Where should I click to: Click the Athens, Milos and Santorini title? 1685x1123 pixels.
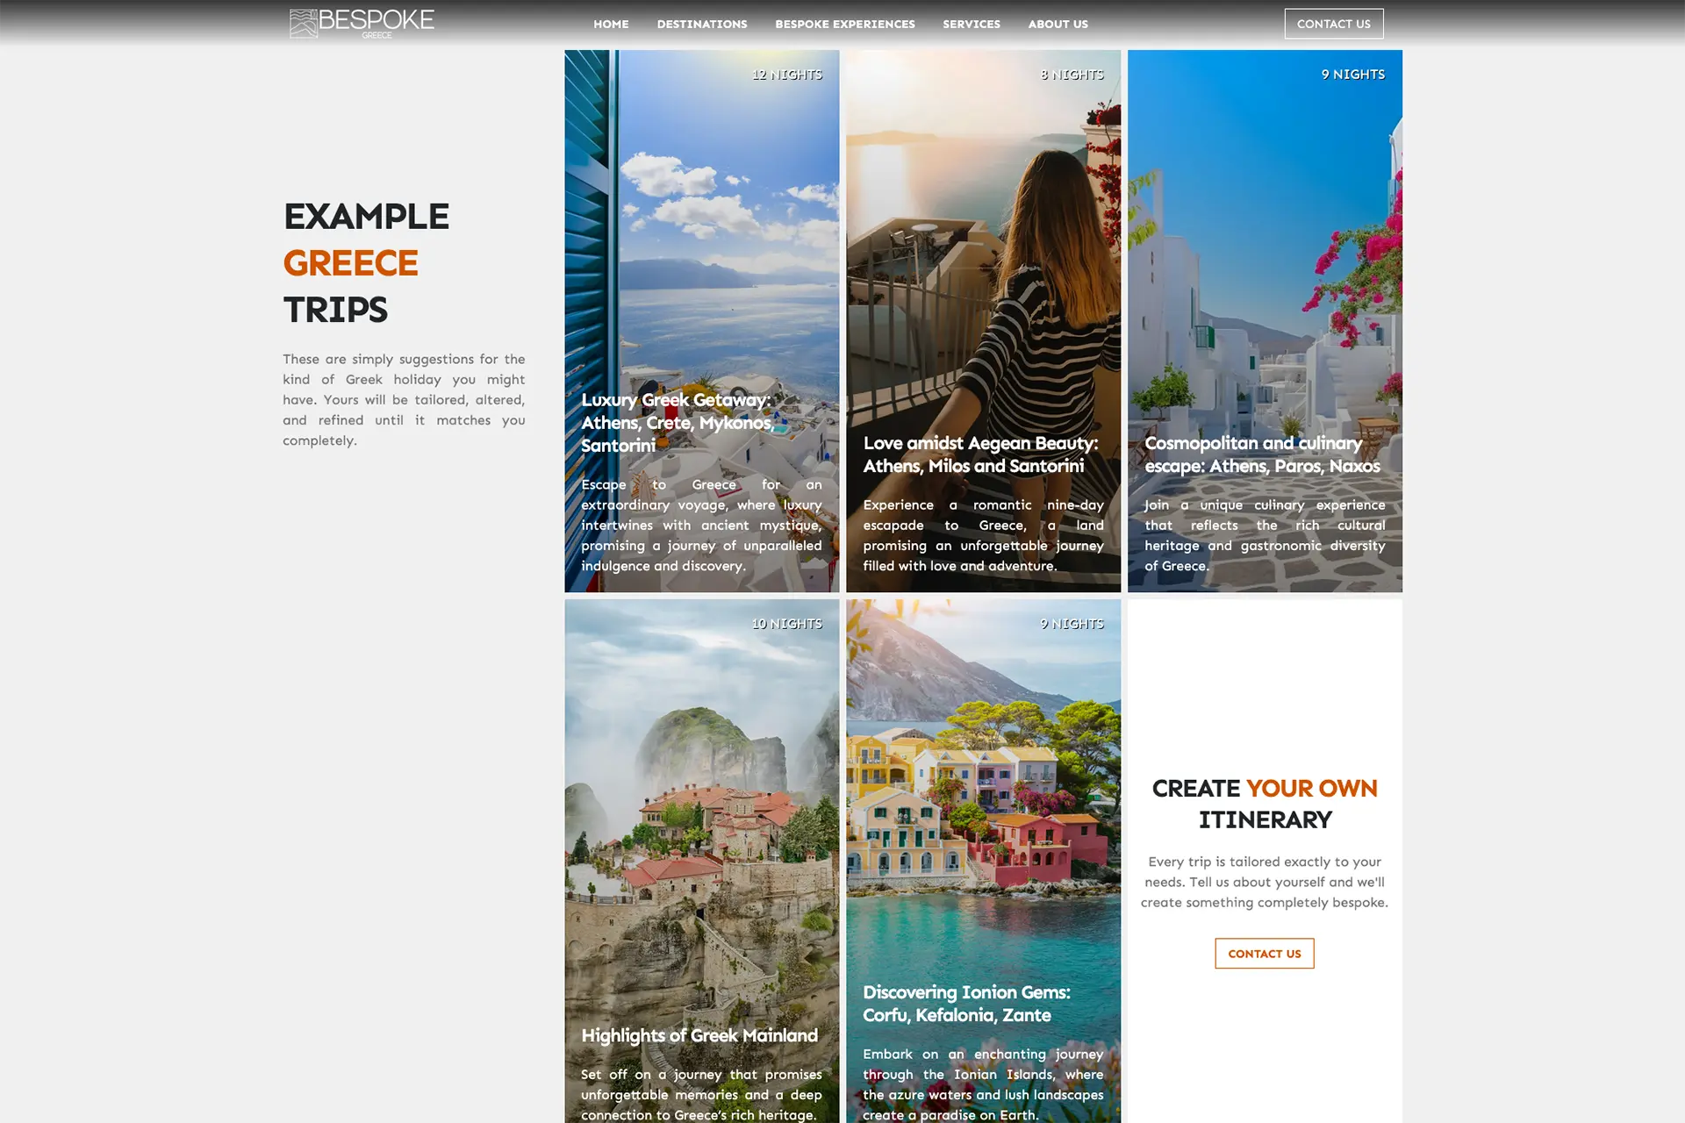click(x=973, y=466)
